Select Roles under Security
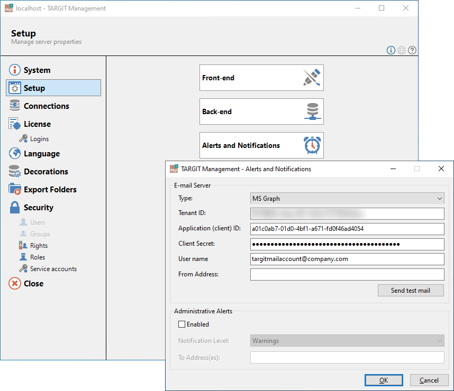This screenshot has width=454, height=391. coord(38,257)
